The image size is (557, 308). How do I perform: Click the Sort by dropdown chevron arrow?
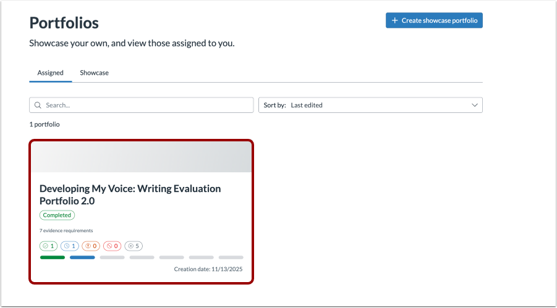474,105
